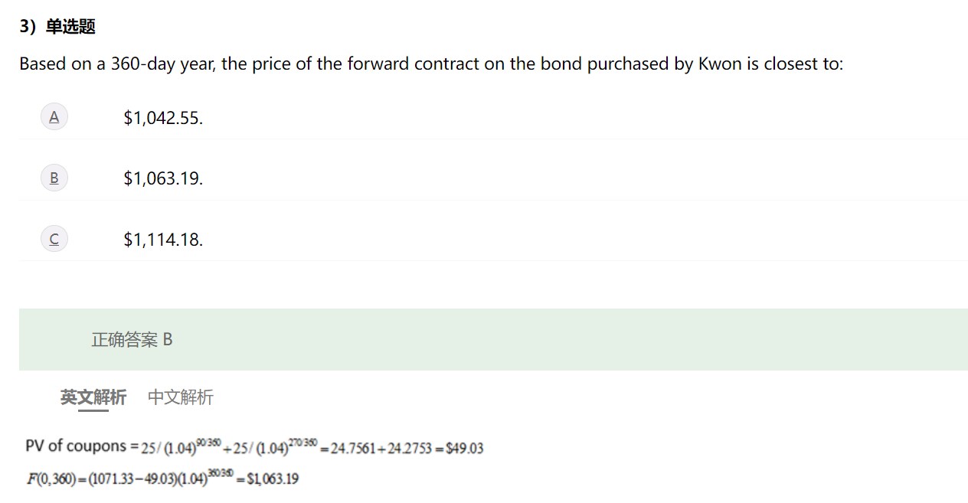This screenshot has width=968, height=503.
Task: Click "forward contract" in the question text
Action: point(413,64)
